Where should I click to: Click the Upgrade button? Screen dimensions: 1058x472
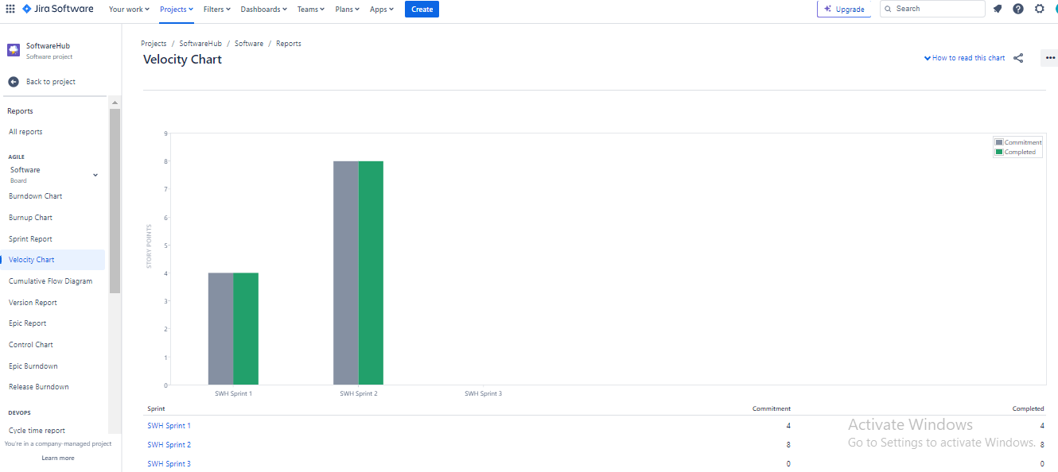[844, 9]
